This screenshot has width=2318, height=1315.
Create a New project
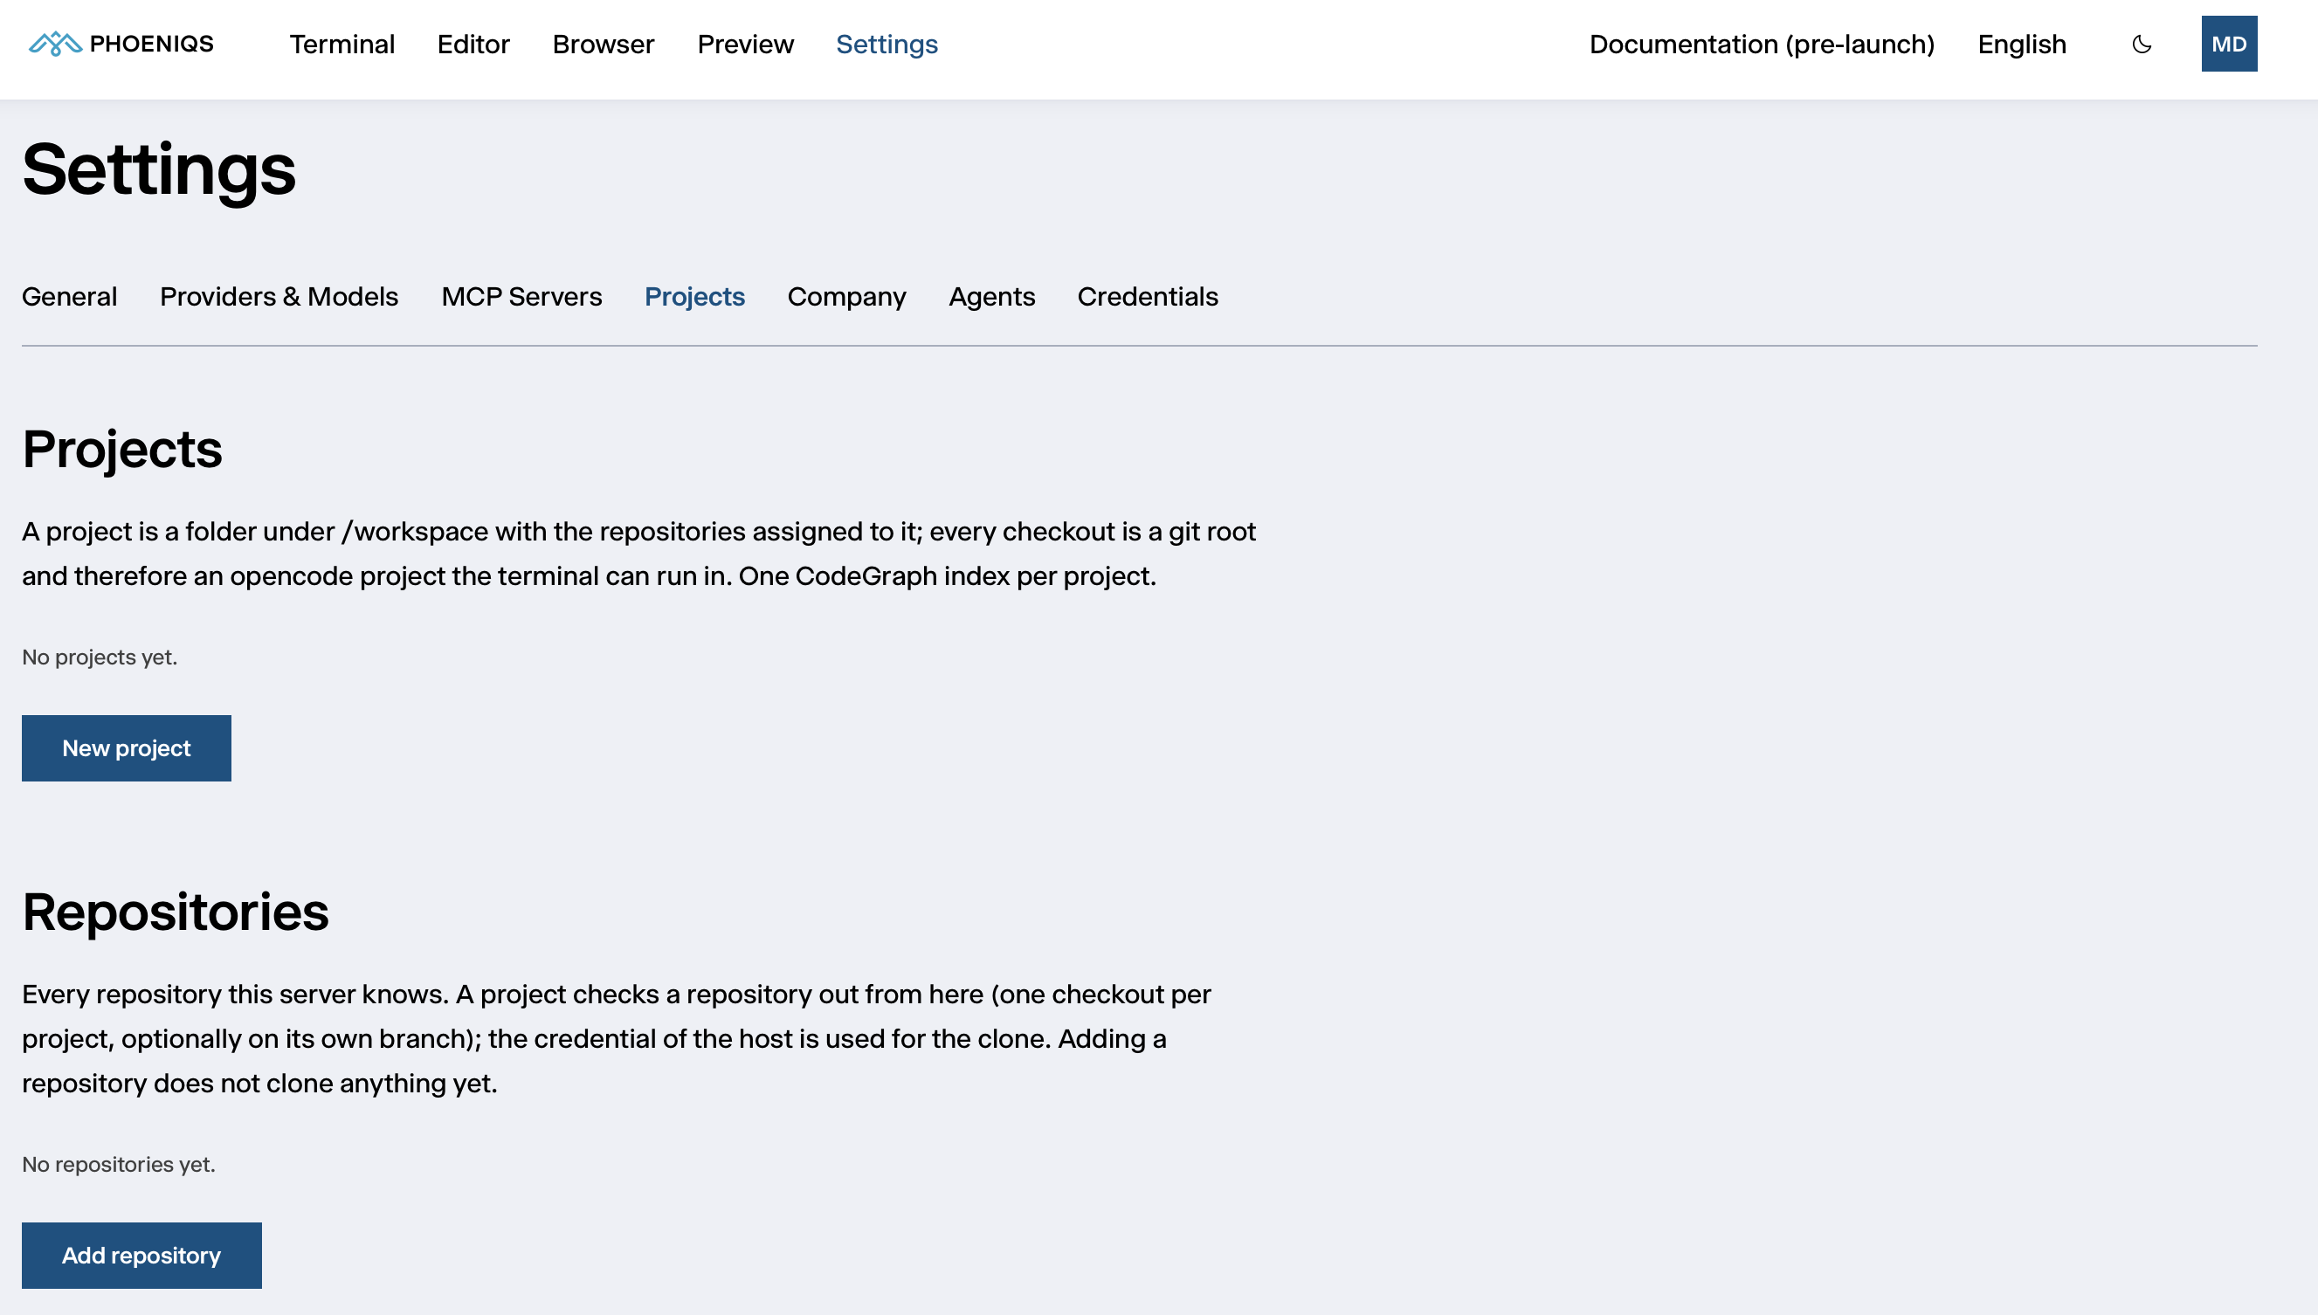[x=127, y=747]
